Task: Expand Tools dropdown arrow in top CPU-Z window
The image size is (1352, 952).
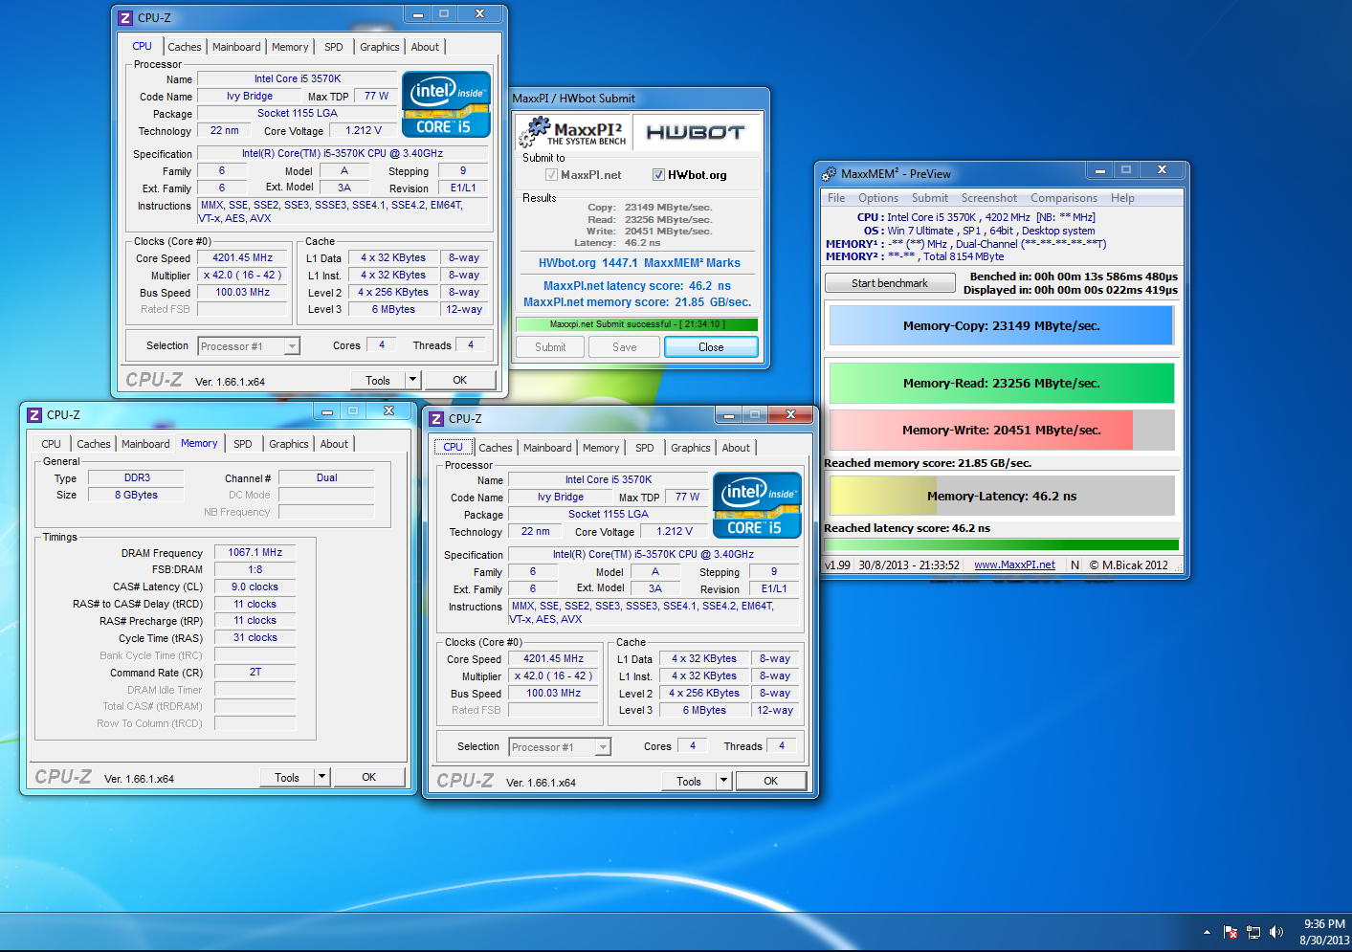Action: pos(412,380)
